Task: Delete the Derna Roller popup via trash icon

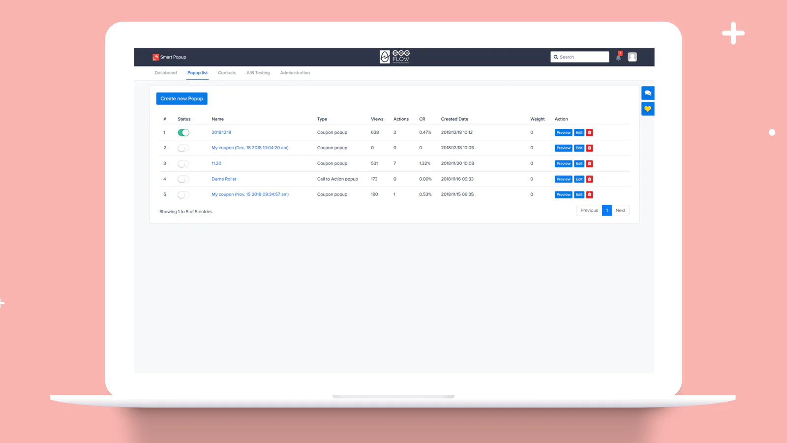Action: pos(589,179)
